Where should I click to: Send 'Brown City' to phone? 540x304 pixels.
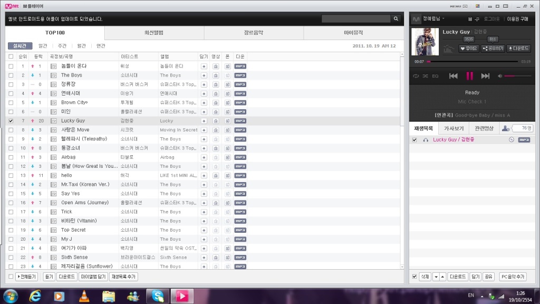point(228,103)
